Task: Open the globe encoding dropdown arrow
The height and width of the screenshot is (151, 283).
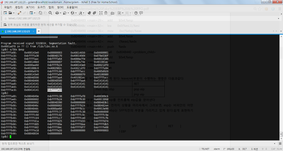Action: [76, 13]
